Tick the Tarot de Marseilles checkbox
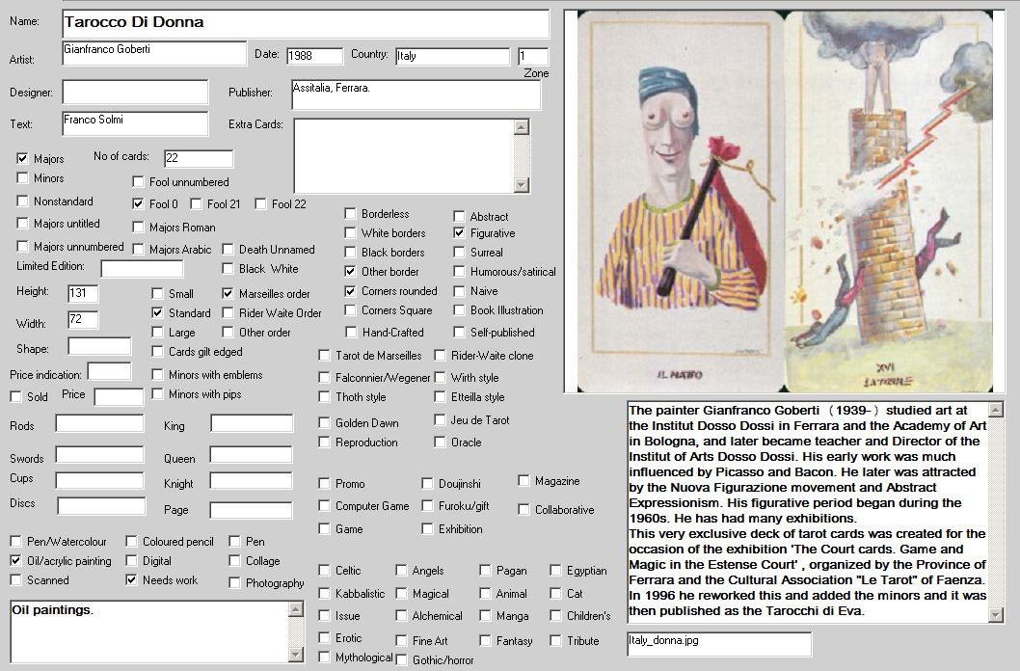The image size is (1020, 671). (325, 356)
